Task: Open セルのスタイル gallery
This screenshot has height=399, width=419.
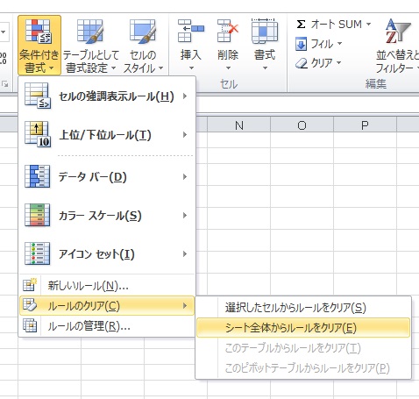Action: tap(143, 46)
